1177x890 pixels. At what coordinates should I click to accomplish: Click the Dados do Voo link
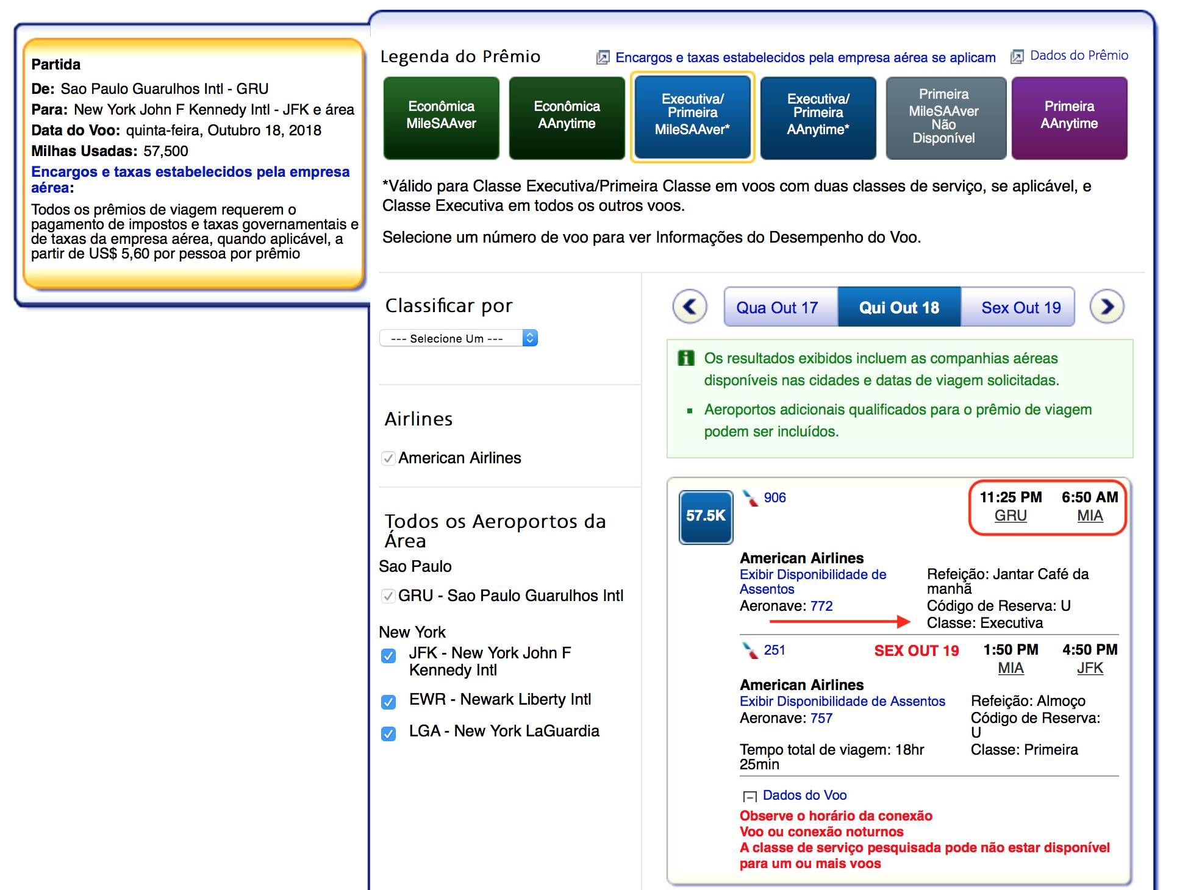coord(805,795)
